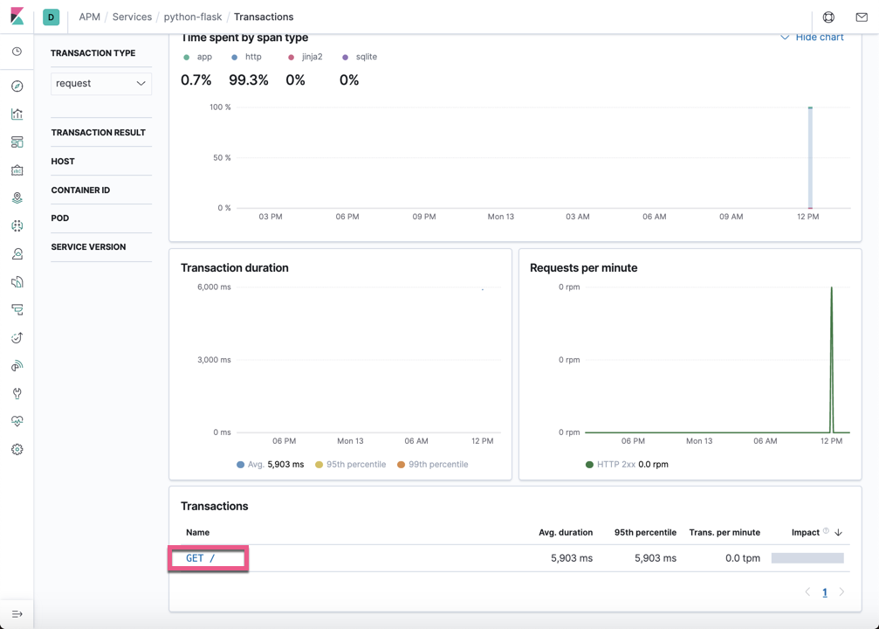Viewport: 879px width, 629px height.
Task: Open Infrastructure metrics icon in sidebar
Action: pyautogui.click(x=17, y=253)
